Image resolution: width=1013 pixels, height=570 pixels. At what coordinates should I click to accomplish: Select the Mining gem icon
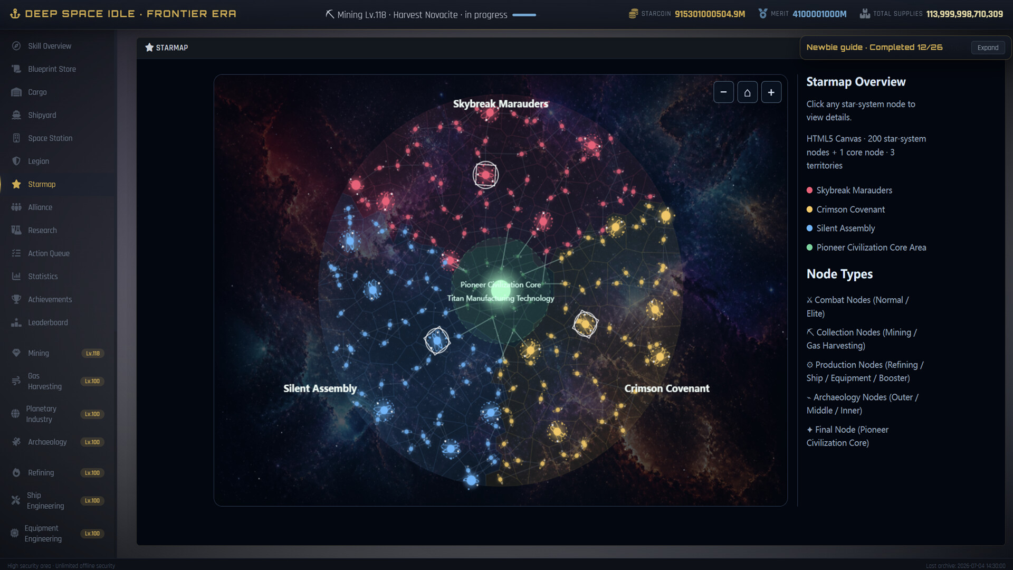point(16,353)
